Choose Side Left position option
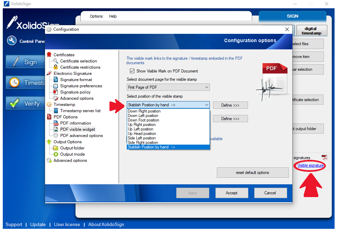 pos(168,138)
